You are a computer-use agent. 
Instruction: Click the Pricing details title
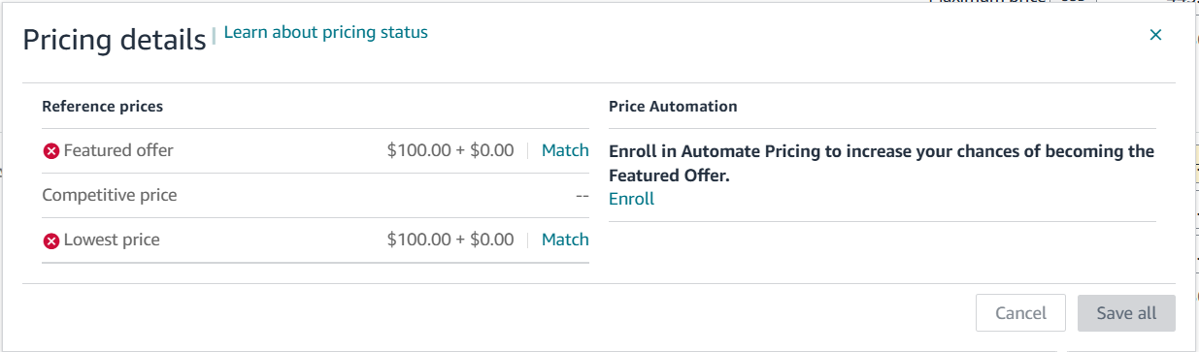coord(114,39)
